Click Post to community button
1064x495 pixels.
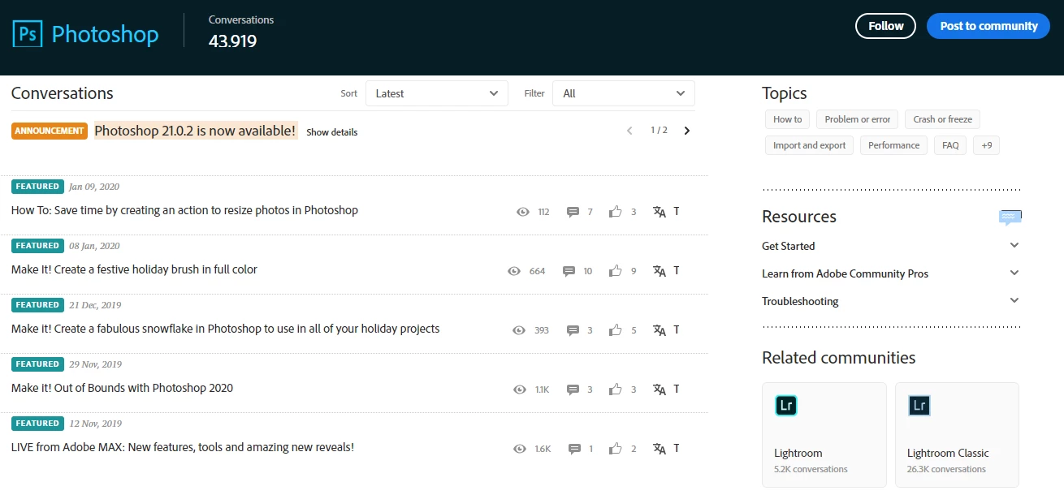click(988, 26)
